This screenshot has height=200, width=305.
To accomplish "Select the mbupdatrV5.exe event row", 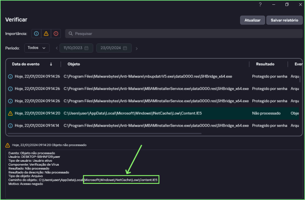I will pos(148,76).
